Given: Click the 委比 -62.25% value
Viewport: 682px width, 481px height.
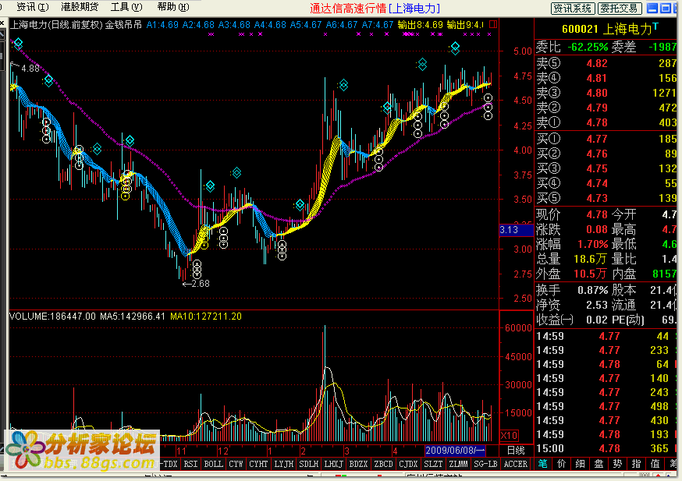Looking at the screenshot, I should click(x=588, y=47).
